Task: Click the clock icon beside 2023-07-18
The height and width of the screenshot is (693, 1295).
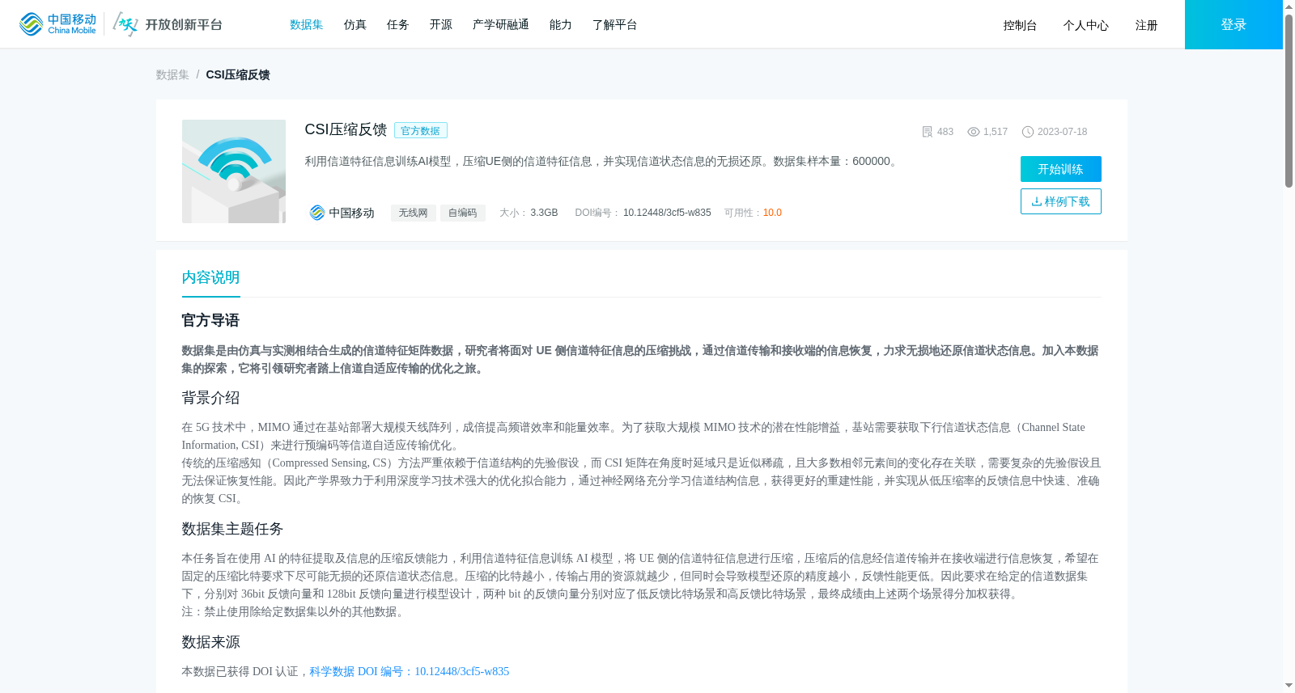Action: [1028, 132]
